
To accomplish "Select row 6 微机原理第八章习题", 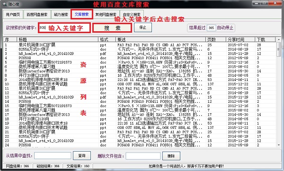I will click(x=140, y=66).
